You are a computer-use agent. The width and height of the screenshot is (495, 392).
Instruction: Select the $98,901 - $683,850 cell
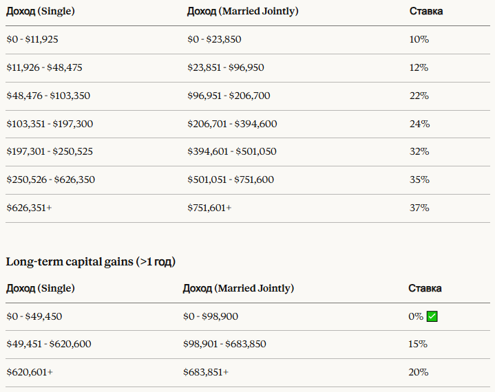224,344
